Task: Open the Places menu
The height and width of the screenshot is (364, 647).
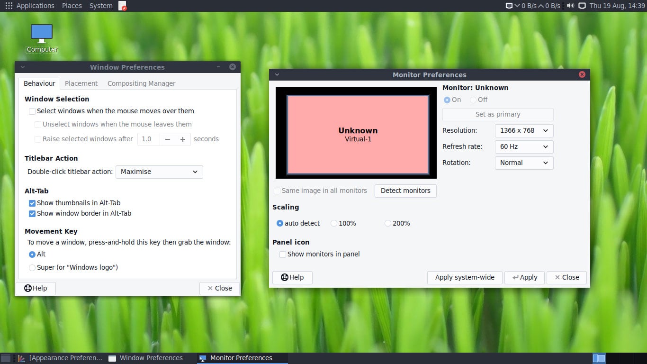Action: click(72, 6)
